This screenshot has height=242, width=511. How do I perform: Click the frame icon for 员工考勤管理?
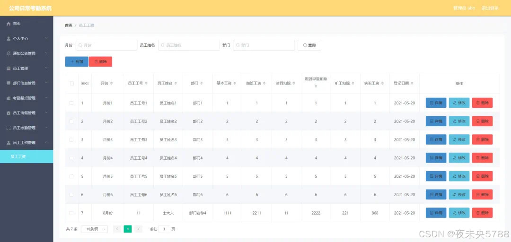click(9, 128)
